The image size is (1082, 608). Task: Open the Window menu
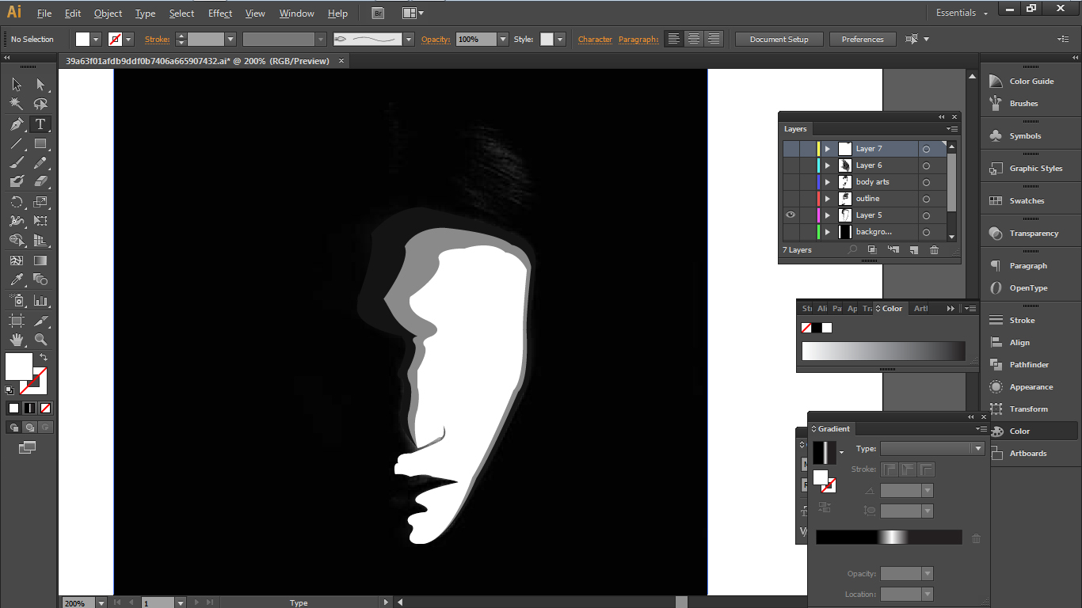click(296, 13)
